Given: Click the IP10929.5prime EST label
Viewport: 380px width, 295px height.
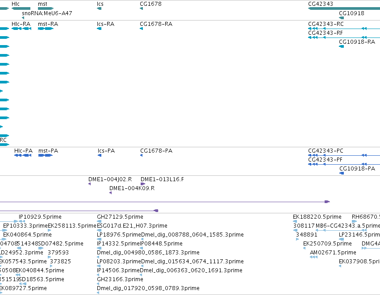Looking at the screenshot, I should point(40,217).
